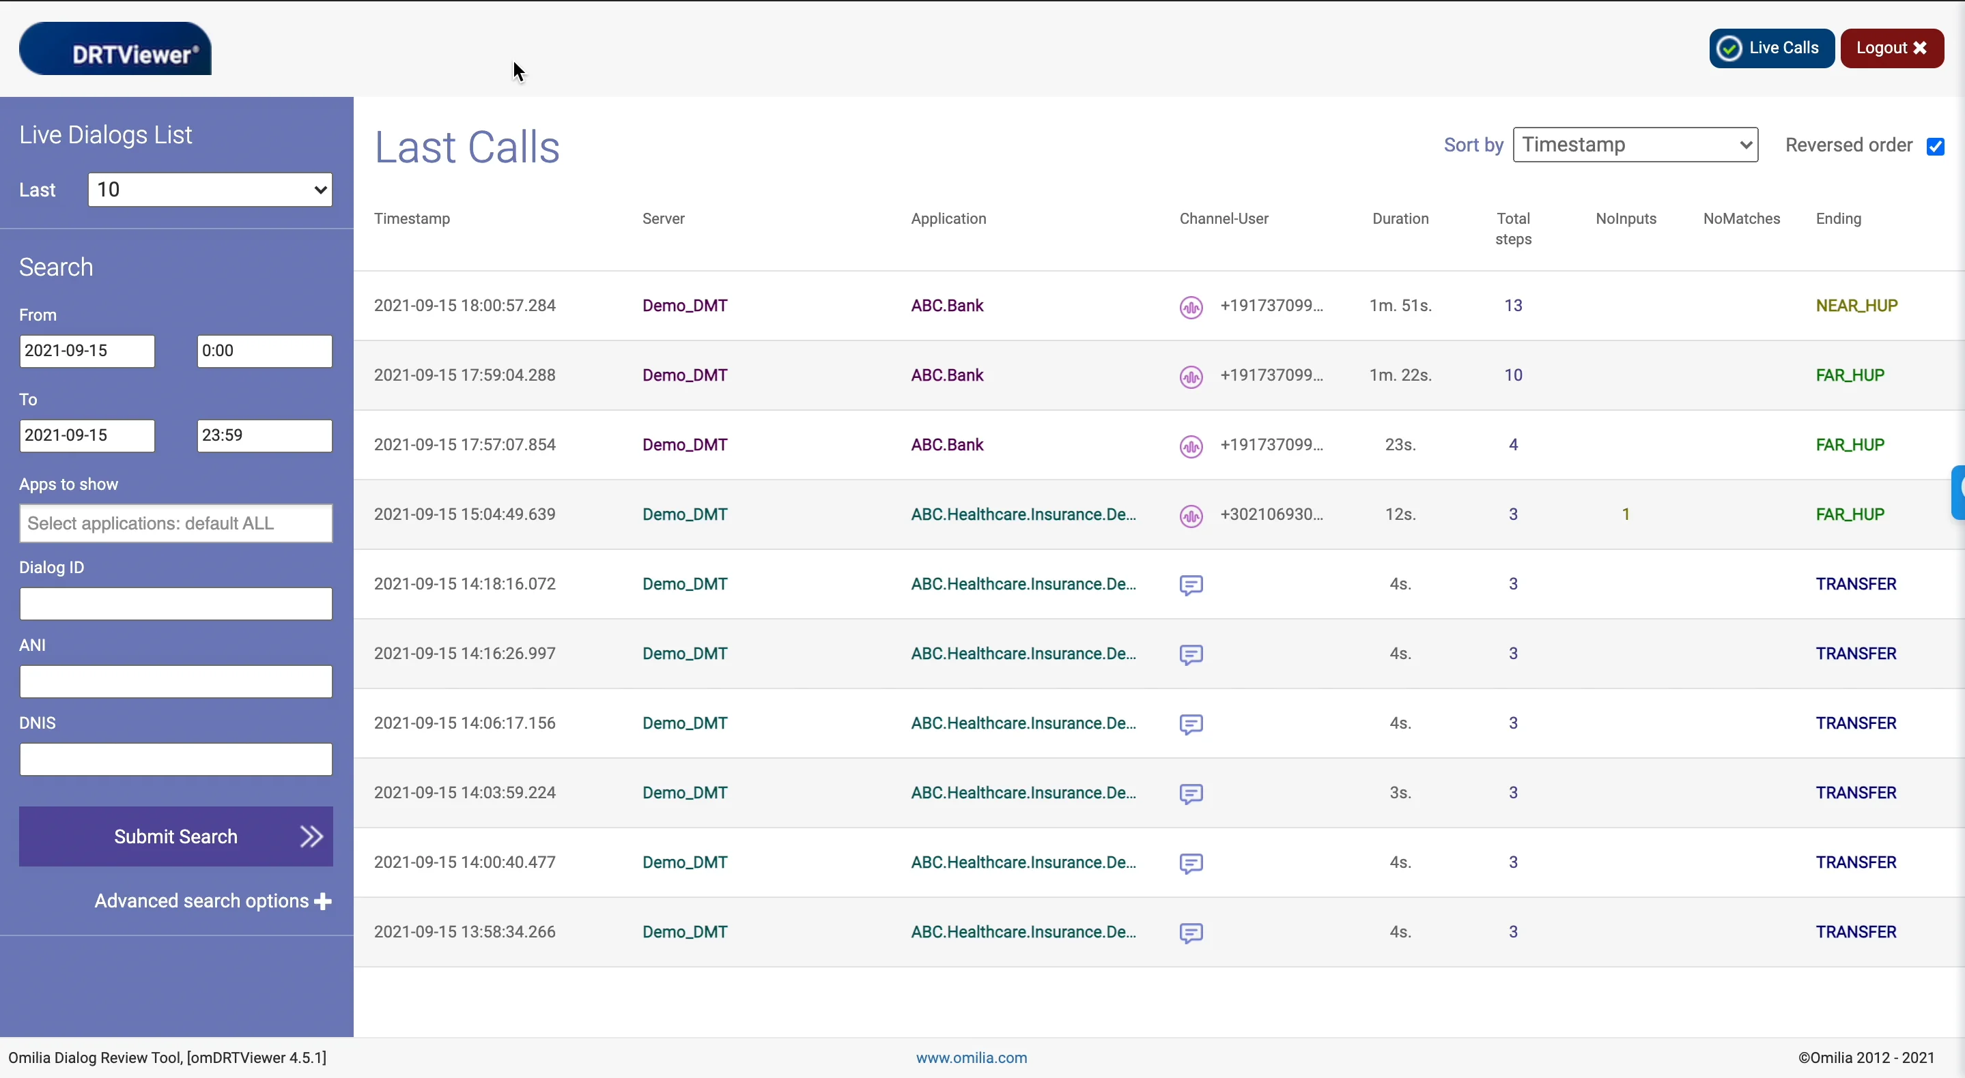Open the Apps to show selector

pyautogui.click(x=175, y=523)
